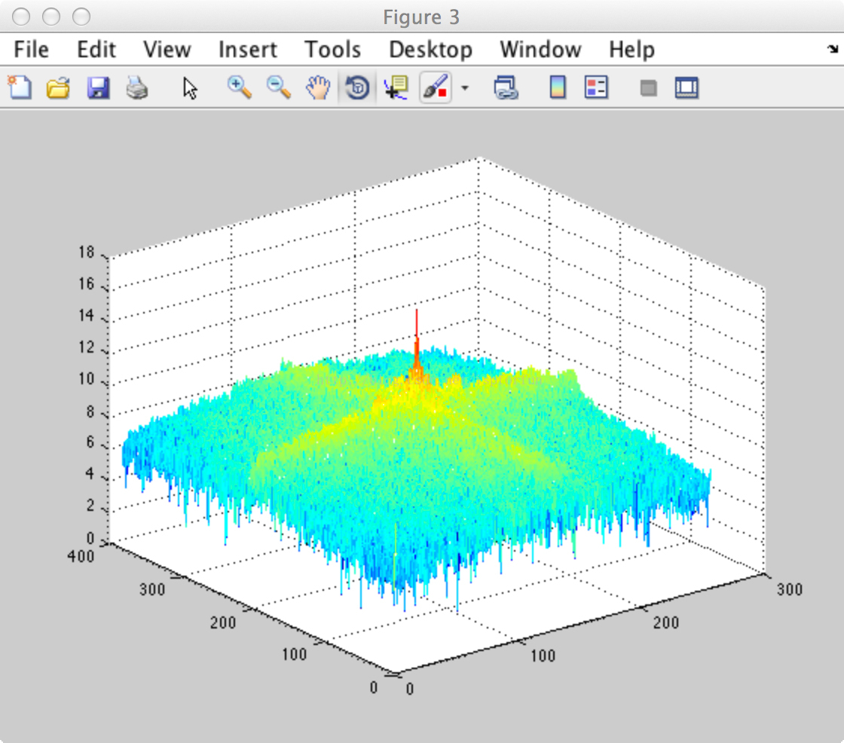Open the Tools menu

(x=332, y=50)
